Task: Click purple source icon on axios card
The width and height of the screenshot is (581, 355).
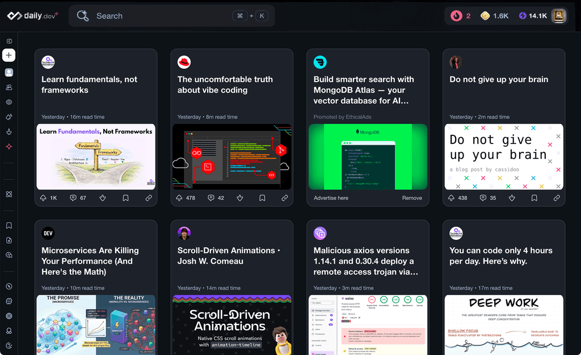Action: click(320, 233)
